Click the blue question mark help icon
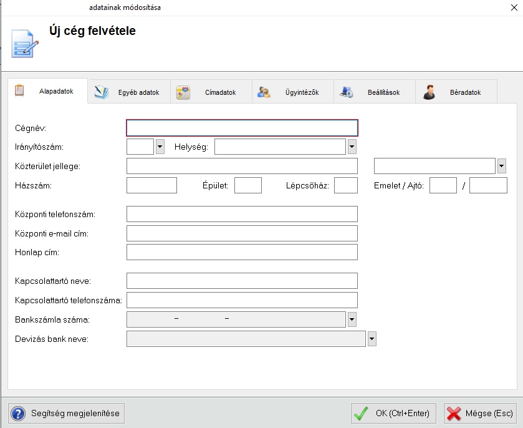This screenshot has height=428, width=523. click(x=19, y=413)
